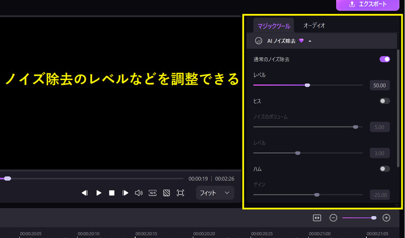Click the preview playhead handle
Image resolution: width=405 pixels, height=238 pixels.
click(8, 178)
